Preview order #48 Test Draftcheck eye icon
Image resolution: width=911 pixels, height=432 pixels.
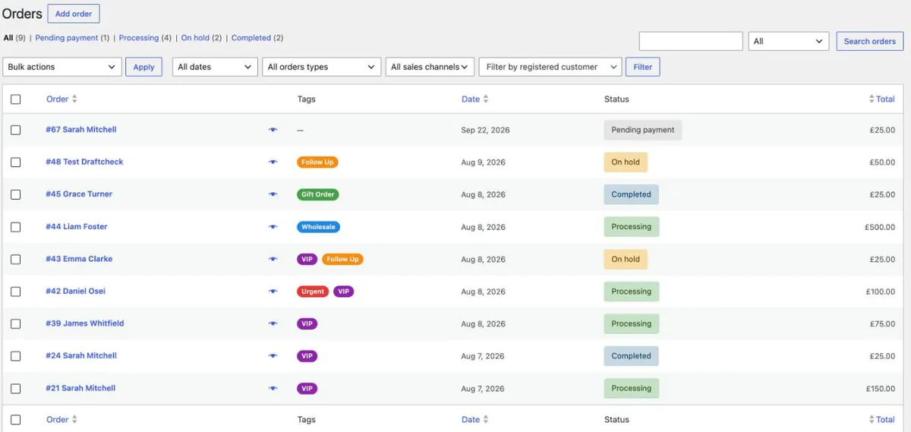[273, 162]
